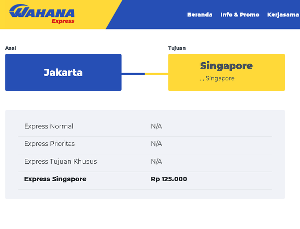Click the ", , Singapore" destination subtitle
This screenshot has width=300, height=229.
tap(217, 78)
